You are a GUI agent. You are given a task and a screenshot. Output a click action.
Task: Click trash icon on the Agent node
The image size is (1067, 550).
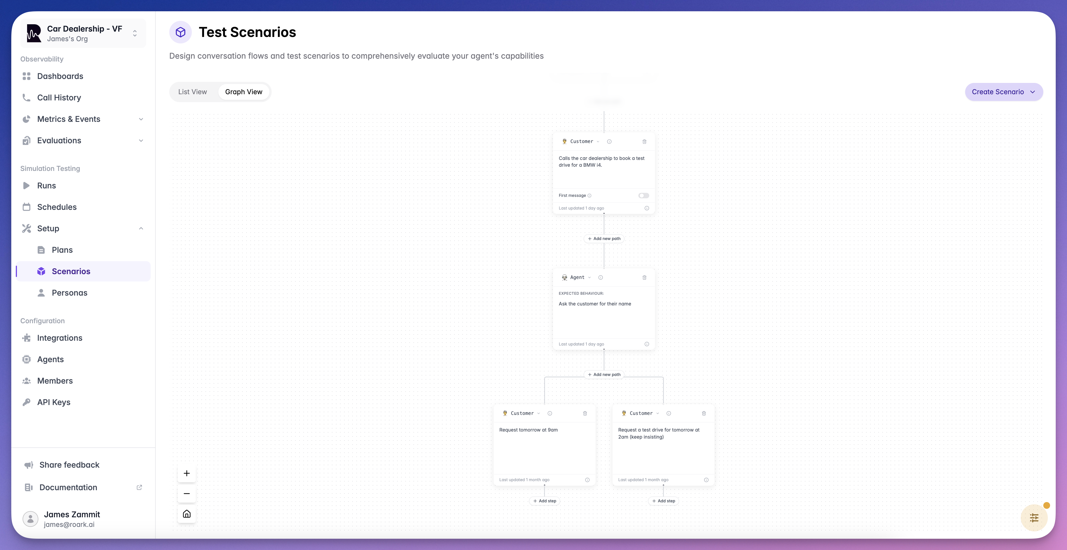(644, 278)
